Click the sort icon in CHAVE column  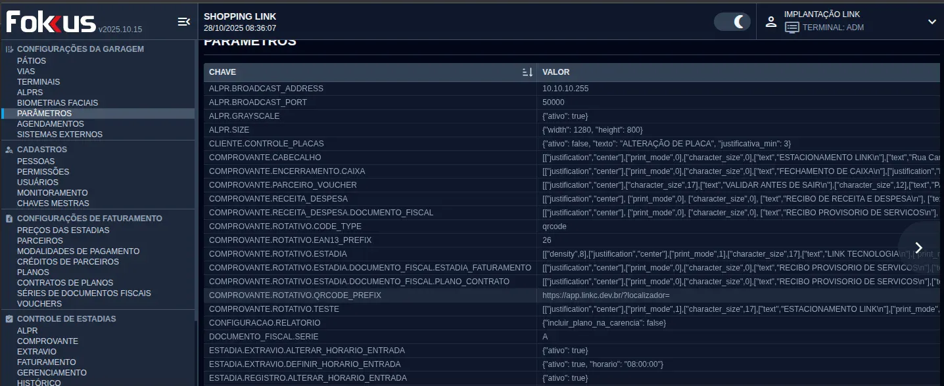click(527, 72)
